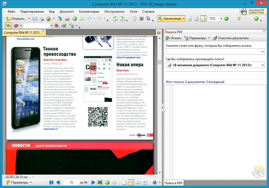Click Очистить результаты button
This screenshot has height=188, width=269.
pos(231,38)
